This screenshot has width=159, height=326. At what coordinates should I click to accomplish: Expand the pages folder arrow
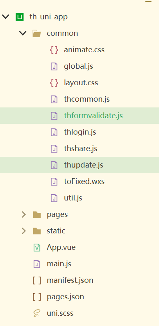coord(24,214)
